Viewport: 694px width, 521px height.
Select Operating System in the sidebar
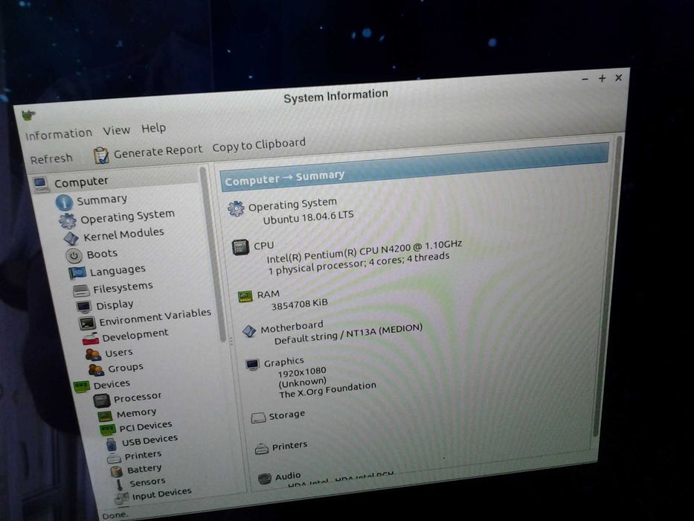pos(127,217)
